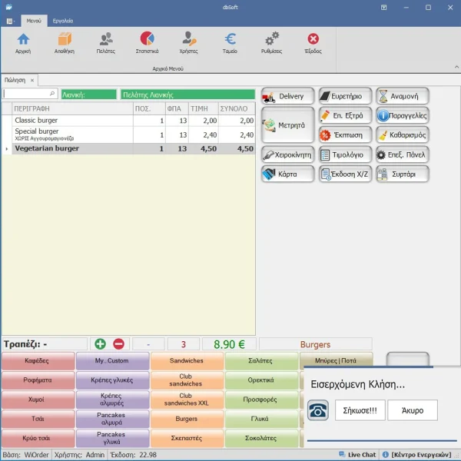Close the Πώληση tab
The image size is (461, 461).
point(32,80)
